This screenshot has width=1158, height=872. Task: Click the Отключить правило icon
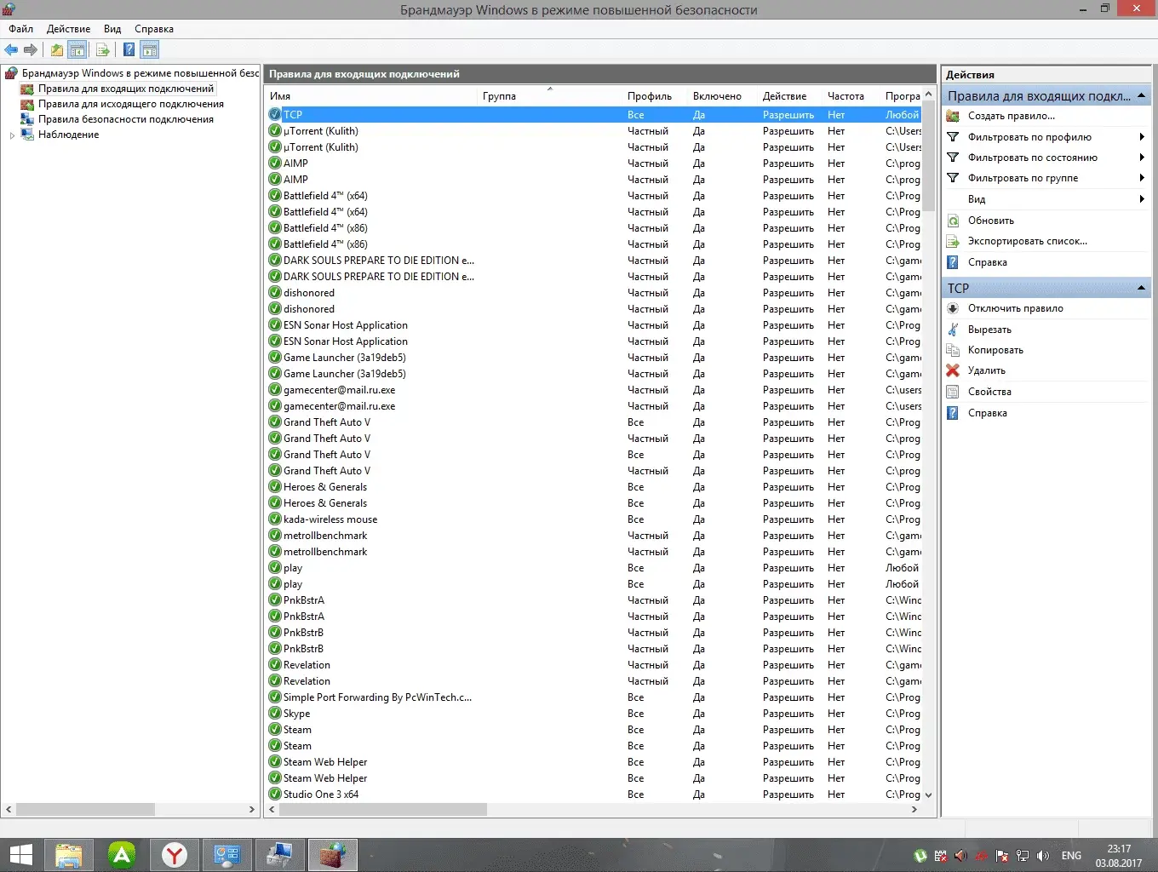[x=953, y=308]
